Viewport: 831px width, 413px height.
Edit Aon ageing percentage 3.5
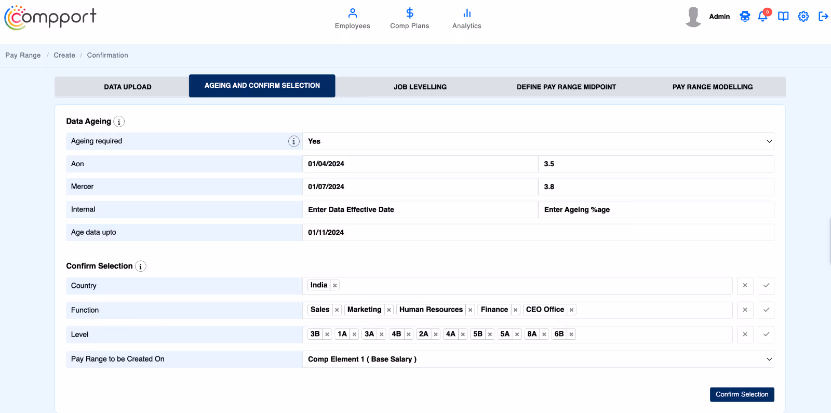pos(656,164)
